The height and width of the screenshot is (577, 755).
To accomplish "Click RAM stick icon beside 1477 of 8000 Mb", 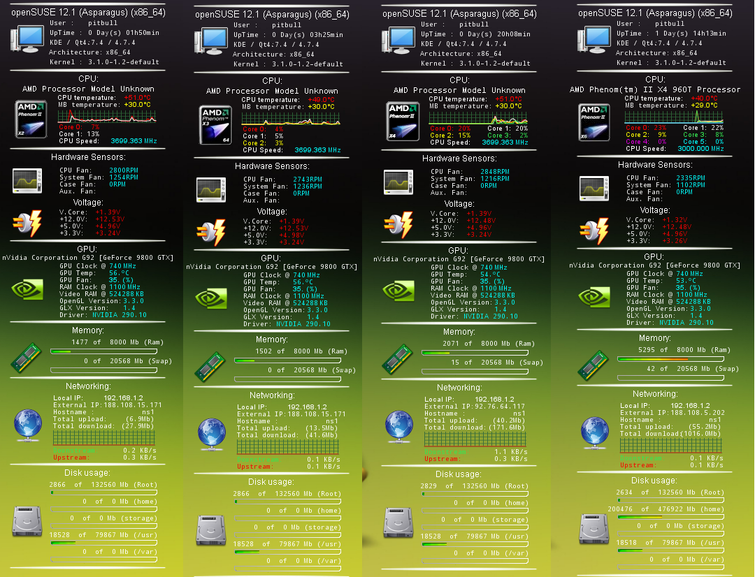I will pyautogui.click(x=26, y=358).
